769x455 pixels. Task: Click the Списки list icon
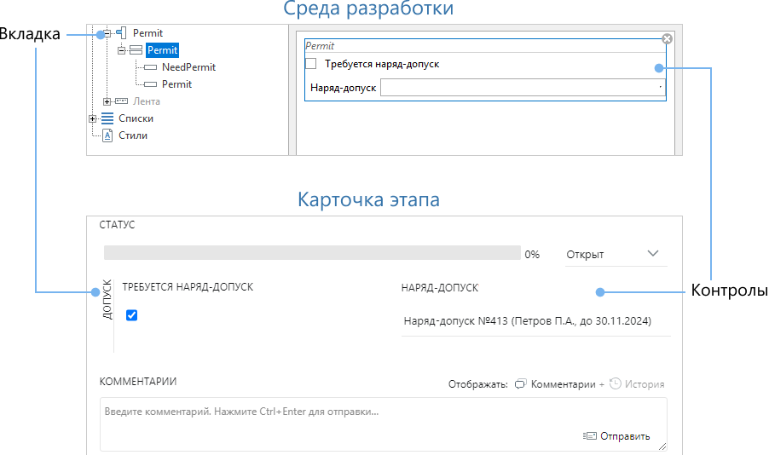click(107, 118)
